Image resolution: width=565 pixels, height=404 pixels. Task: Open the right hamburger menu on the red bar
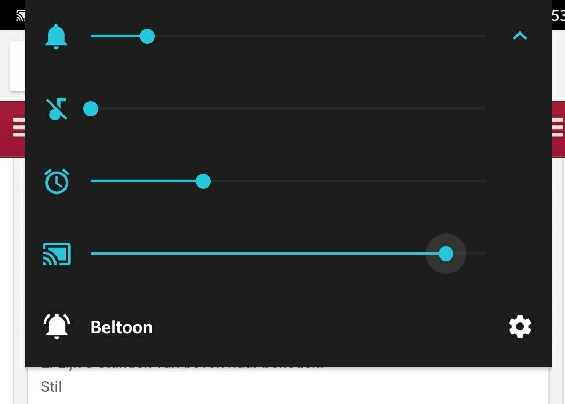click(x=557, y=128)
